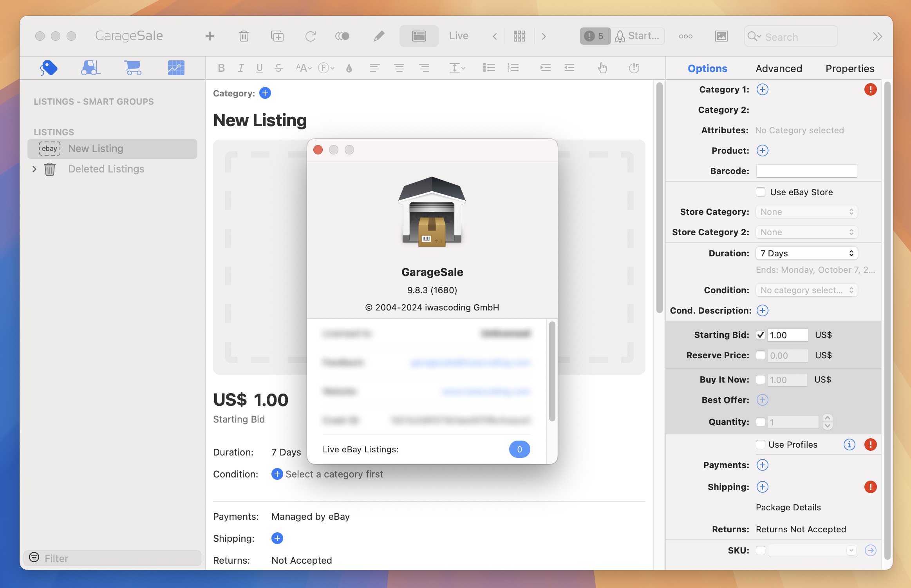
Task: Click the Live mode toolbar item
Action: click(x=459, y=36)
